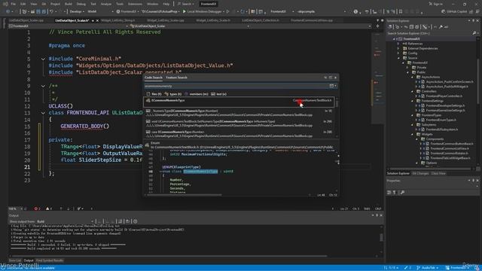Open the Develop solution configuration dropdown
The image size is (482, 271).
[x=77, y=12]
